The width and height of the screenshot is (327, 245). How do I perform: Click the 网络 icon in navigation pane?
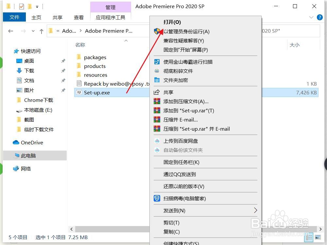point(16,169)
